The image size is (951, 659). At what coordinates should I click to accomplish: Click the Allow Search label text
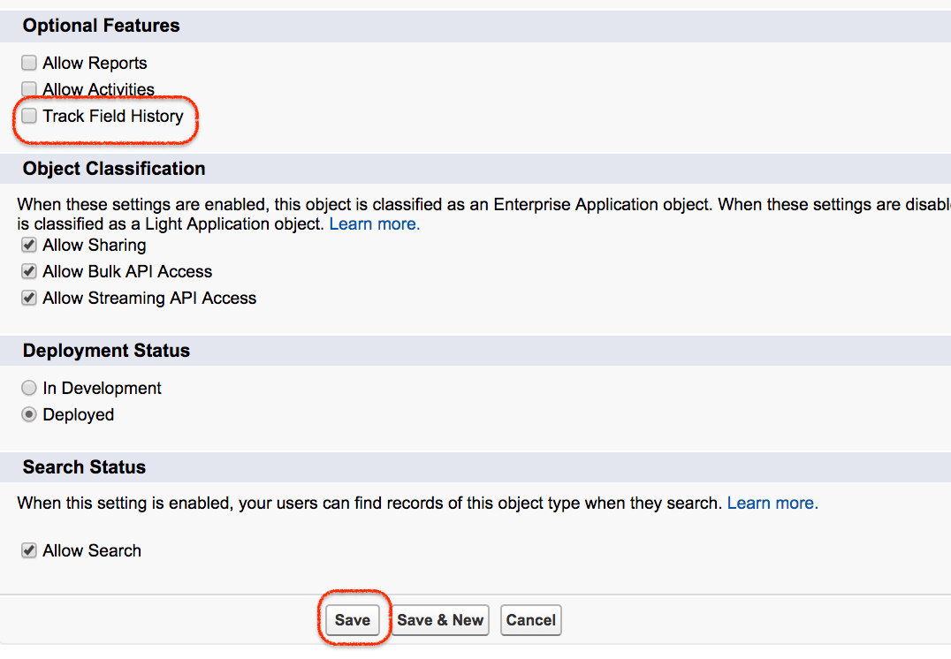(91, 549)
